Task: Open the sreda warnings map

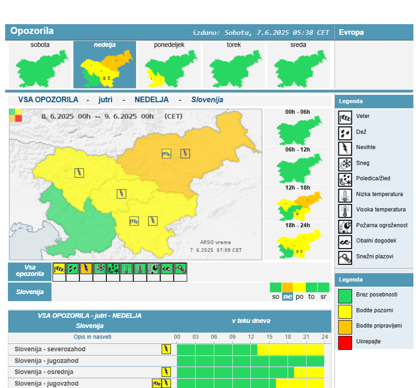Action: pyautogui.click(x=298, y=65)
